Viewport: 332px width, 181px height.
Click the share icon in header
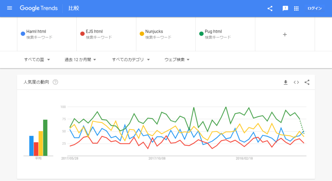pyautogui.click(x=270, y=8)
